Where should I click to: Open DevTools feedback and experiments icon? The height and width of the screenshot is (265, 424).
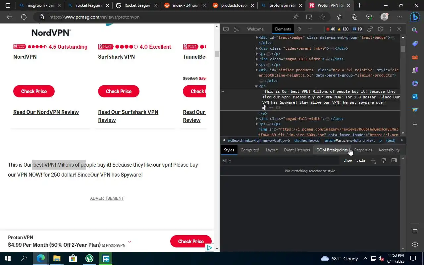[370, 29]
